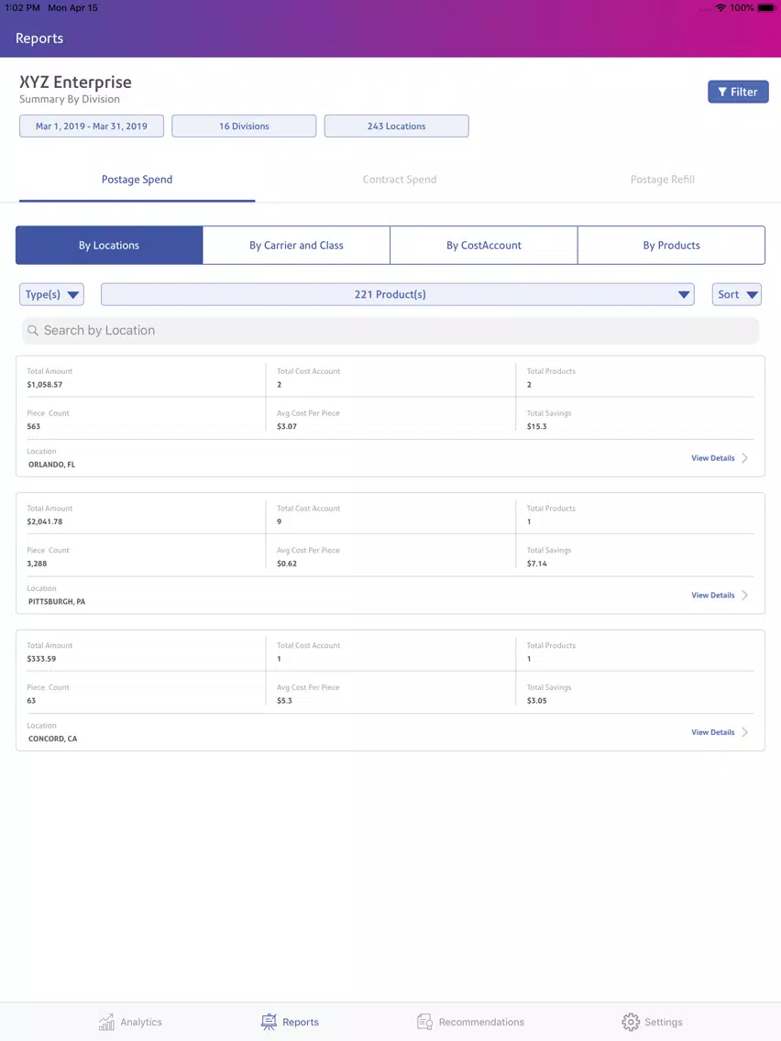Click the $1,058.57 total amount value
This screenshot has width=781, height=1041.
coord(45,384)
